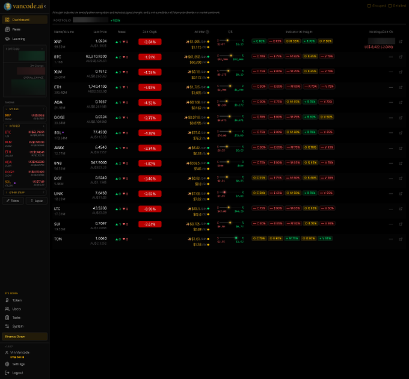Open external link icon in XLM row
The width and height of the screenshot is (409, 379).
pyautogui.click(x=401, y=72)
